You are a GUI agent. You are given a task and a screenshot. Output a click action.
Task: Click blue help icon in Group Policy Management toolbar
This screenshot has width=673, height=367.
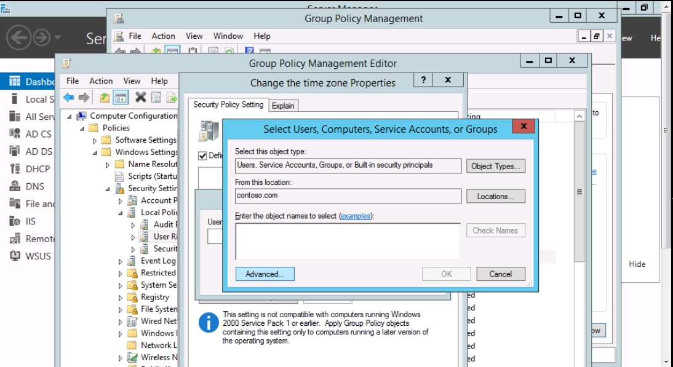pyautogui.click(x=249, y=51)
